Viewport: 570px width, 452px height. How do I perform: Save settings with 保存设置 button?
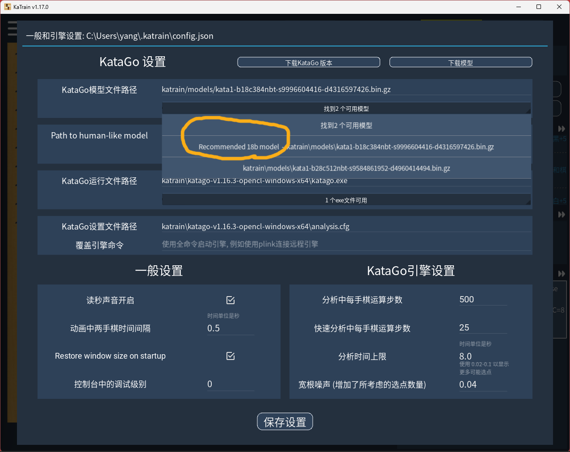285,422
